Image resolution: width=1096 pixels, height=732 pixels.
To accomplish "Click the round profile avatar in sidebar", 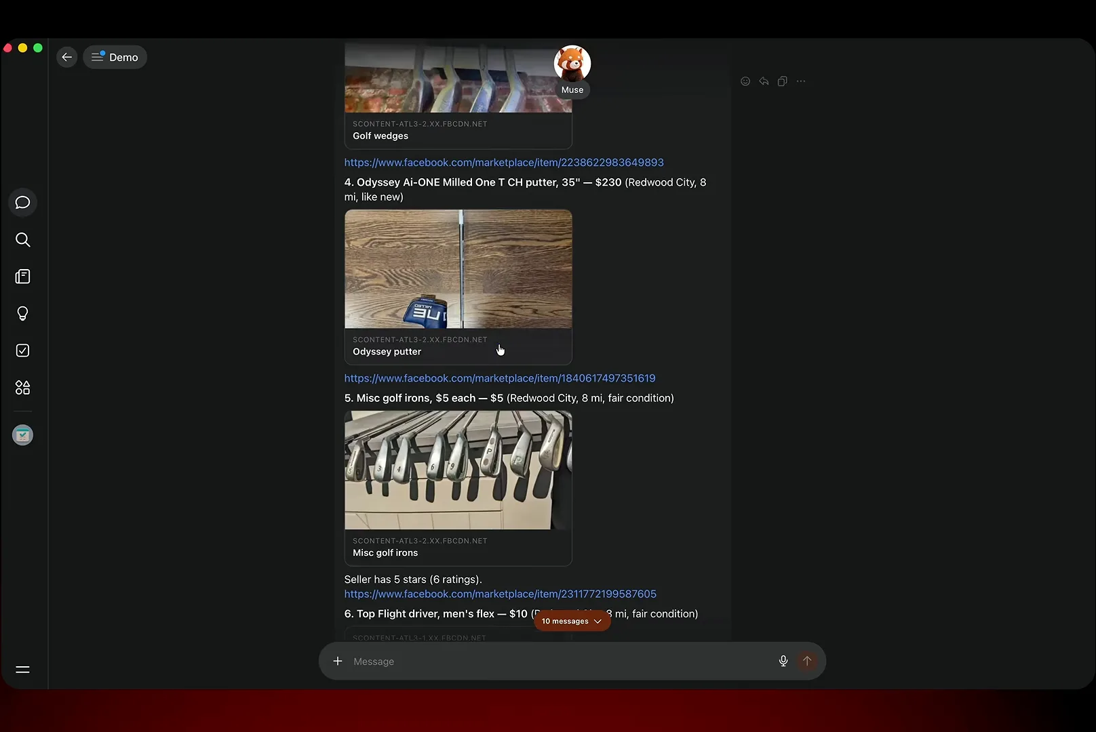I will tap(22, 435).
